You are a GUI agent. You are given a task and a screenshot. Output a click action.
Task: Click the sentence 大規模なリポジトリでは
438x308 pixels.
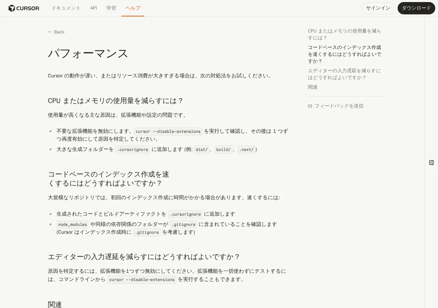pyautogui.click(x=164, y=197)
